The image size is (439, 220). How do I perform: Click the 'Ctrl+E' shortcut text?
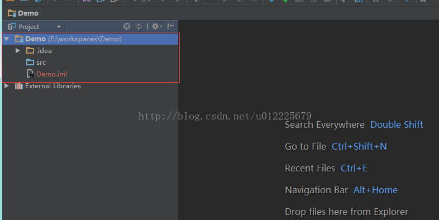(x=354, y=168)
